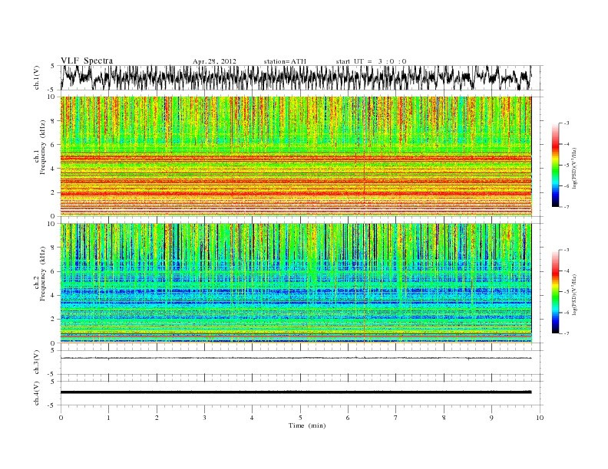
Task: Click the ch.3 voltage trace line
Action: coord(296,358)
